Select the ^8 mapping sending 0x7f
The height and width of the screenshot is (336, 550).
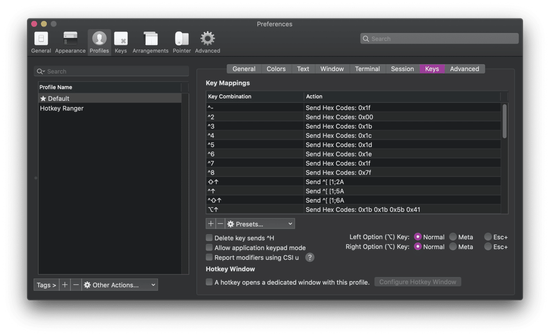[353, 173]
